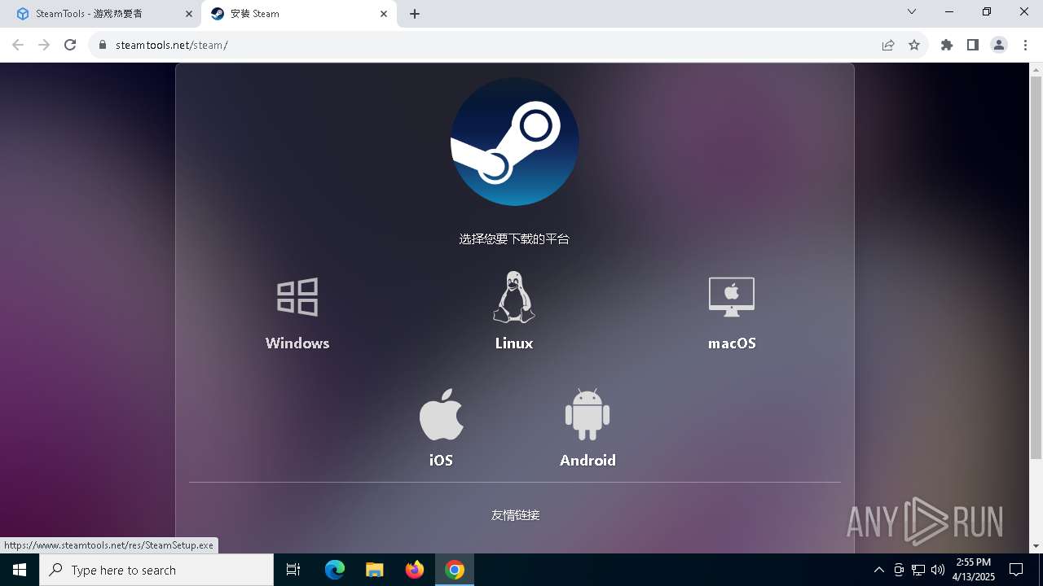Click the Windows platform logo icon
1043x586 pixels.
point(297,297)
